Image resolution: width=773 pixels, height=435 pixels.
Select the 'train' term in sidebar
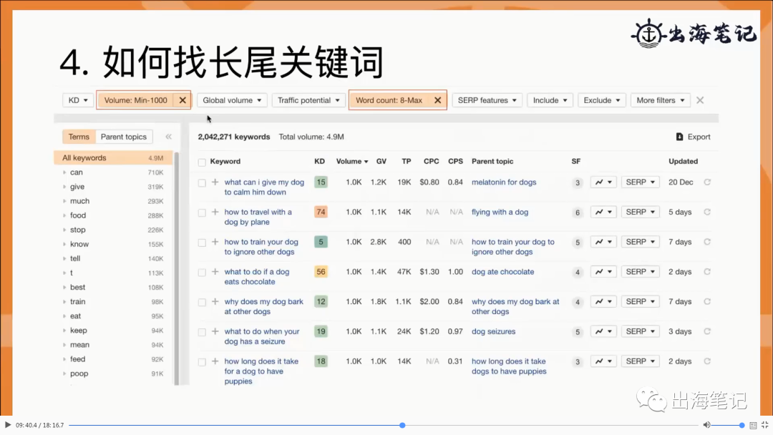[x=77, y=301]
